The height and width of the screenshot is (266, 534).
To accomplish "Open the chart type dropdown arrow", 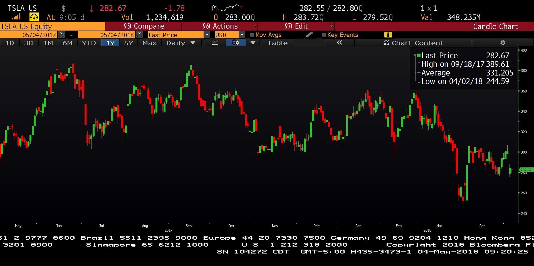I will (x=253, y=43).
